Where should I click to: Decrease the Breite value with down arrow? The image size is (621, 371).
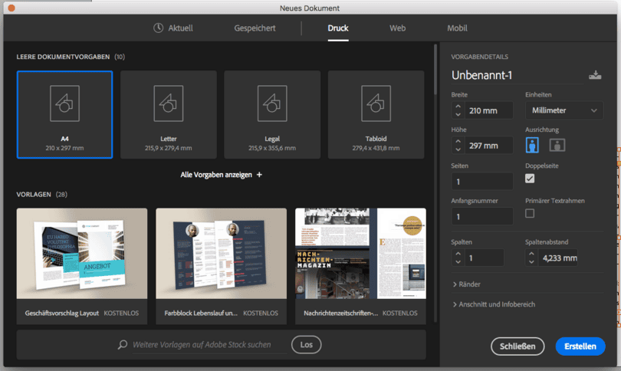(458, 114)
